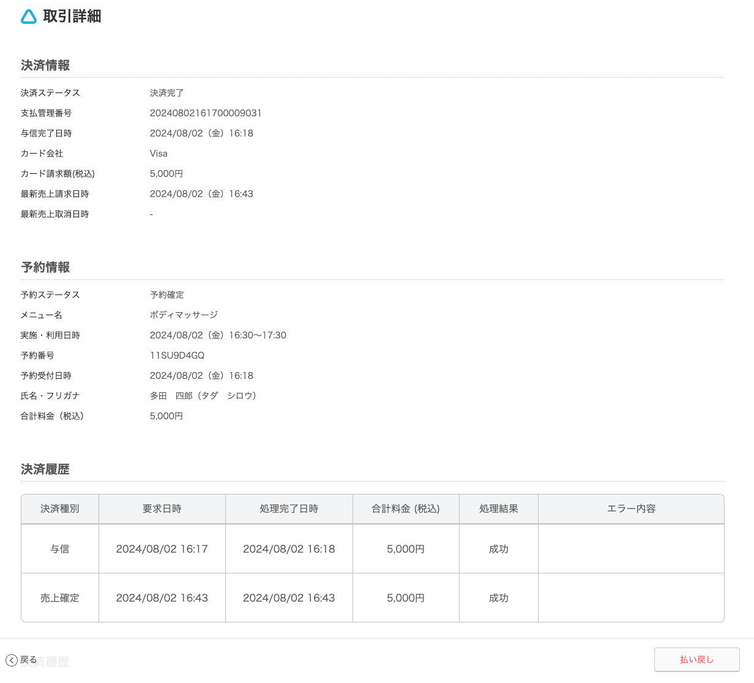Click the 要求日時 column header
The image size is (754, 683).
[x=162, y=509]
